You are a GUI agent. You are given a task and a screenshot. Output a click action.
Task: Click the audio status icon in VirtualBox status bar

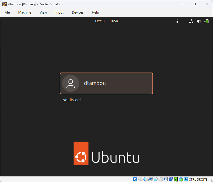click(145, 179)
